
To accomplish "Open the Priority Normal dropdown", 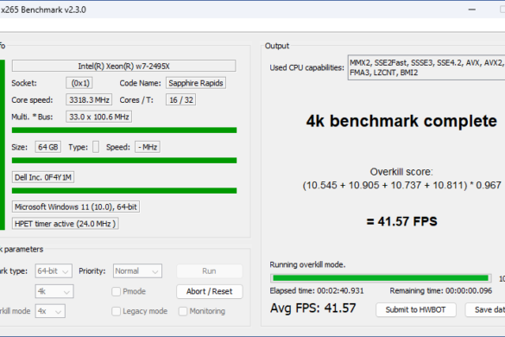I will 137,270.
